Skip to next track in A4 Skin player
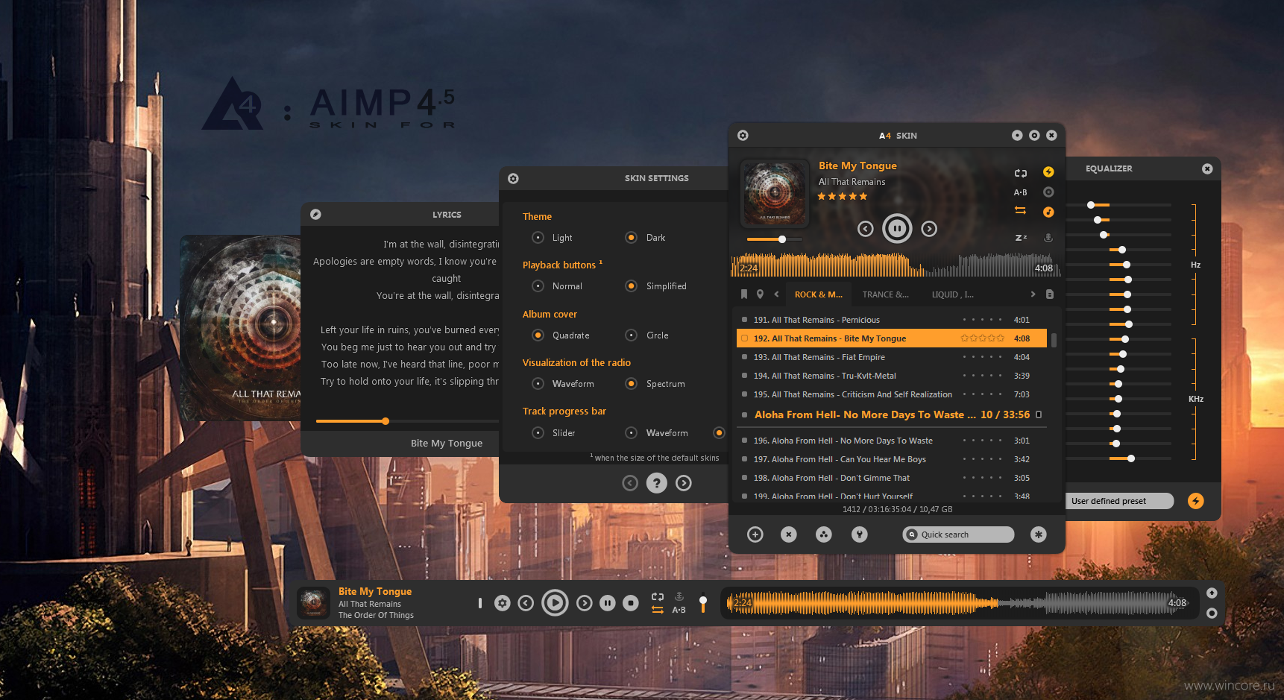Viewport: 1284px width, 700px height. (x=929, y=229)
